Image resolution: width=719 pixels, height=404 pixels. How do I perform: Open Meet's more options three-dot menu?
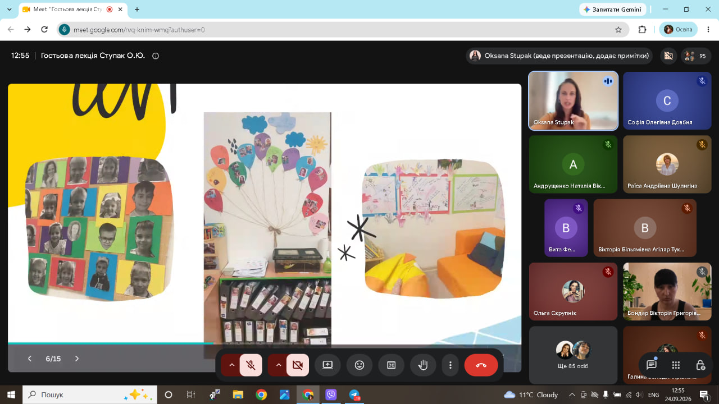tap(450, 365)
